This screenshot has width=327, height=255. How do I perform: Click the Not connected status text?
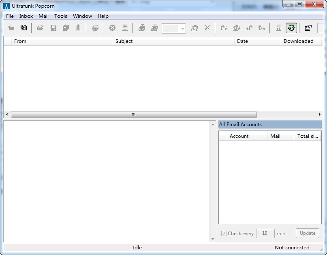pyautogui.click(x=292, y=247)
